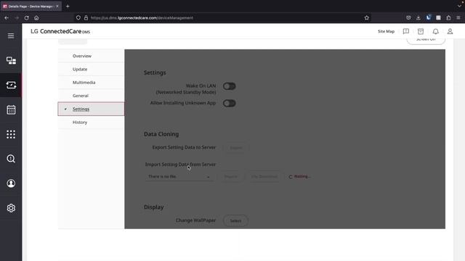Open the user account sidebar icon
This screenshot has width=465, height=261.
(11, 183)
